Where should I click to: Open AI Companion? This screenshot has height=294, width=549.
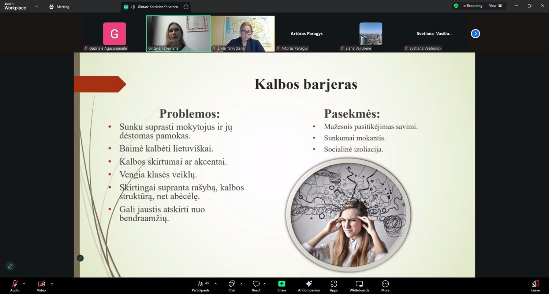pos(309,286)
